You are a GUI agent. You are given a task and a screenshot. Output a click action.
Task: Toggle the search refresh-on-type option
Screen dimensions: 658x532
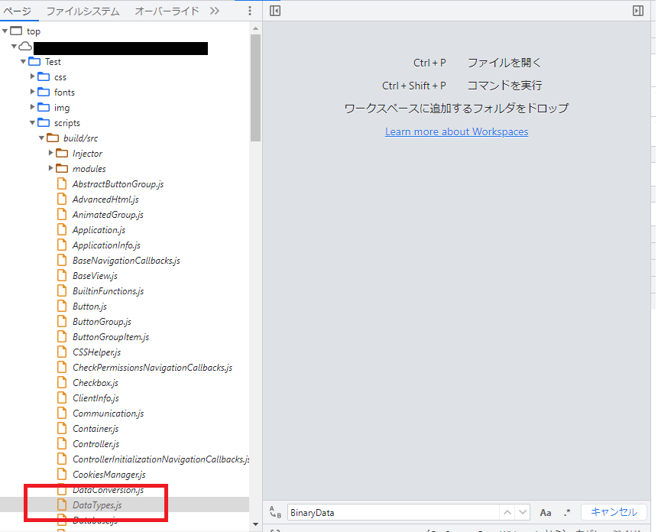(x=275, y=512)
